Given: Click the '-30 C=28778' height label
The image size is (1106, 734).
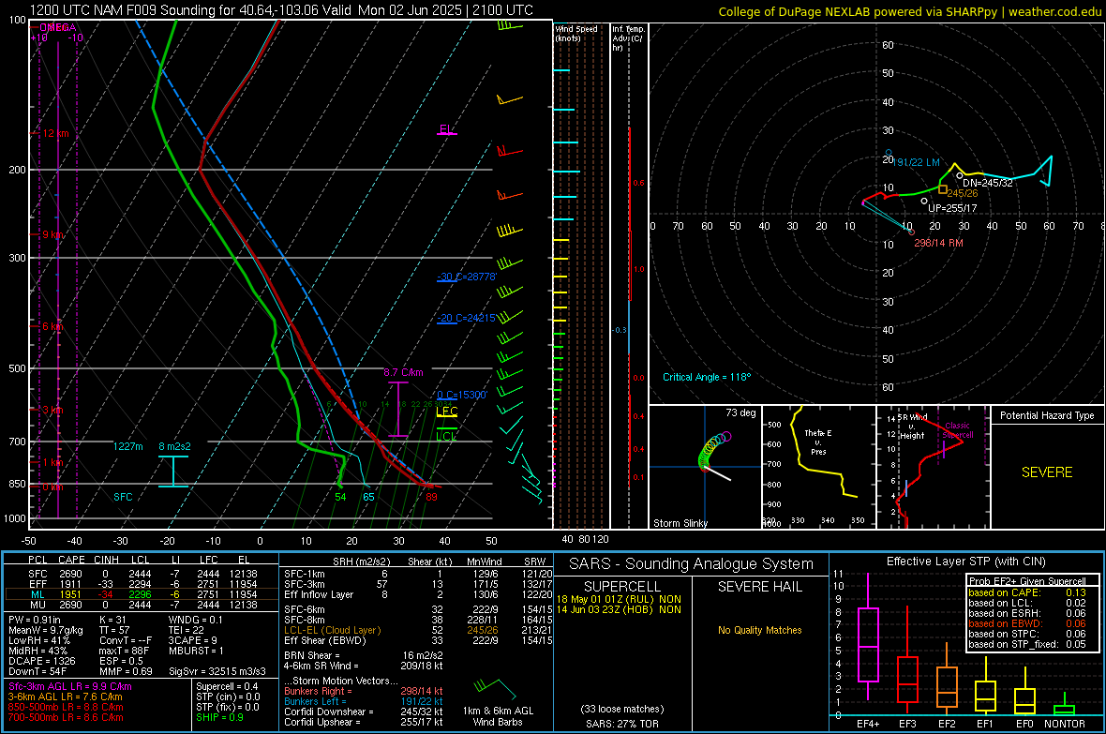Looking at the screenshot, I should tap(466, 277).
